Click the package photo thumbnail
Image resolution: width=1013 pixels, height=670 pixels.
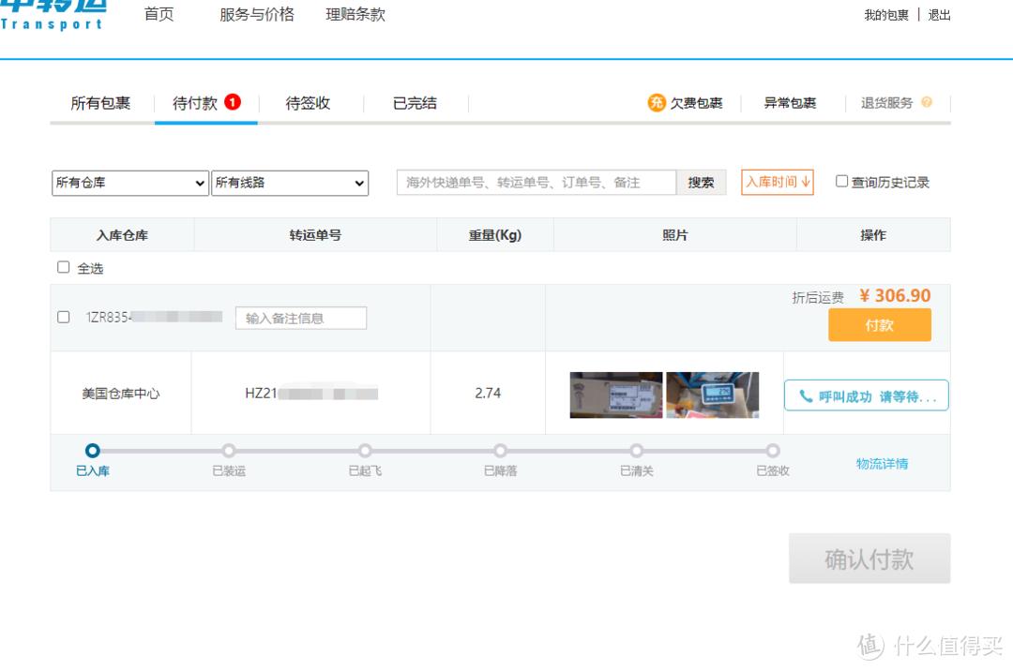(x=616, y=395)
